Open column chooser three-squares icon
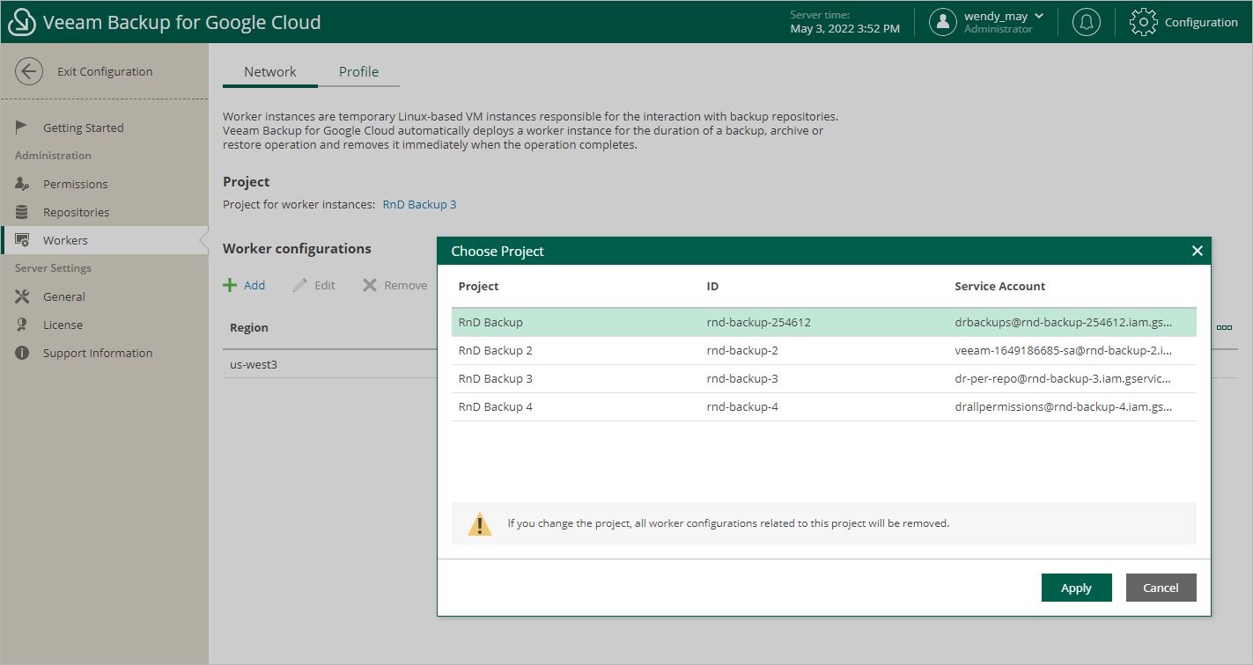Viewport: 1253px width, 665px height. tap(1224, 327)
